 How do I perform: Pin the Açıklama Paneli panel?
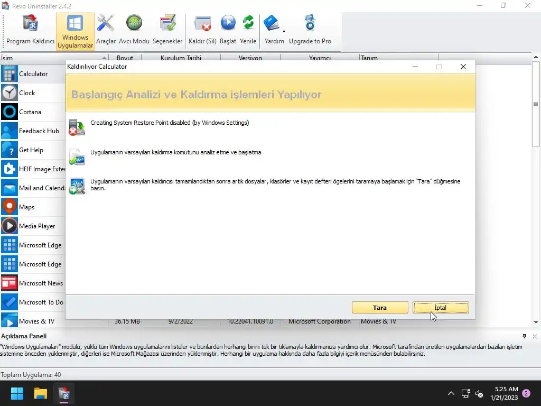pyautogui.click(x=524, y=336)
